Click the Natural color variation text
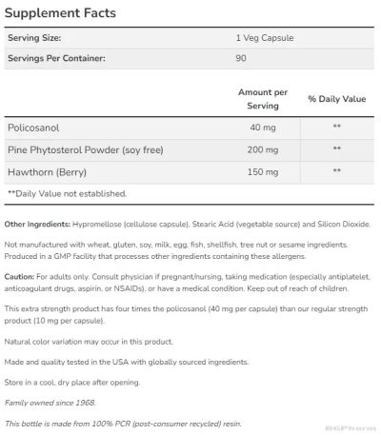The image size is (381, 435). coord(89,342)
